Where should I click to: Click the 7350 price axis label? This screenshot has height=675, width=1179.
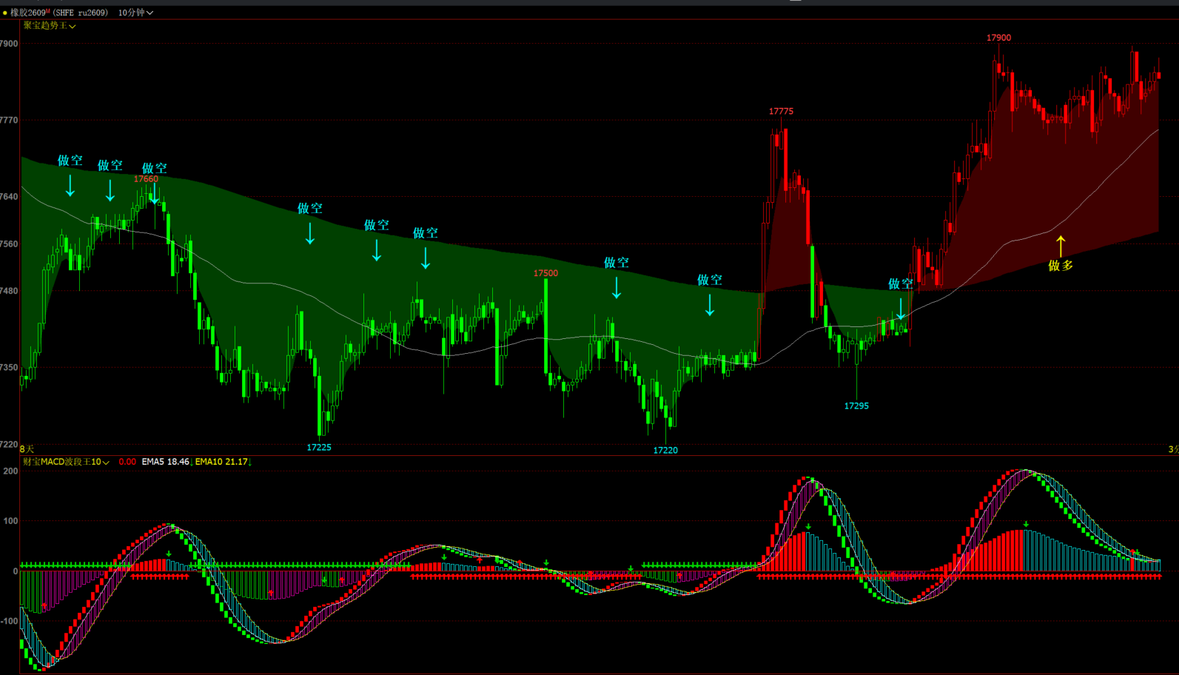(x=9, y=368)
